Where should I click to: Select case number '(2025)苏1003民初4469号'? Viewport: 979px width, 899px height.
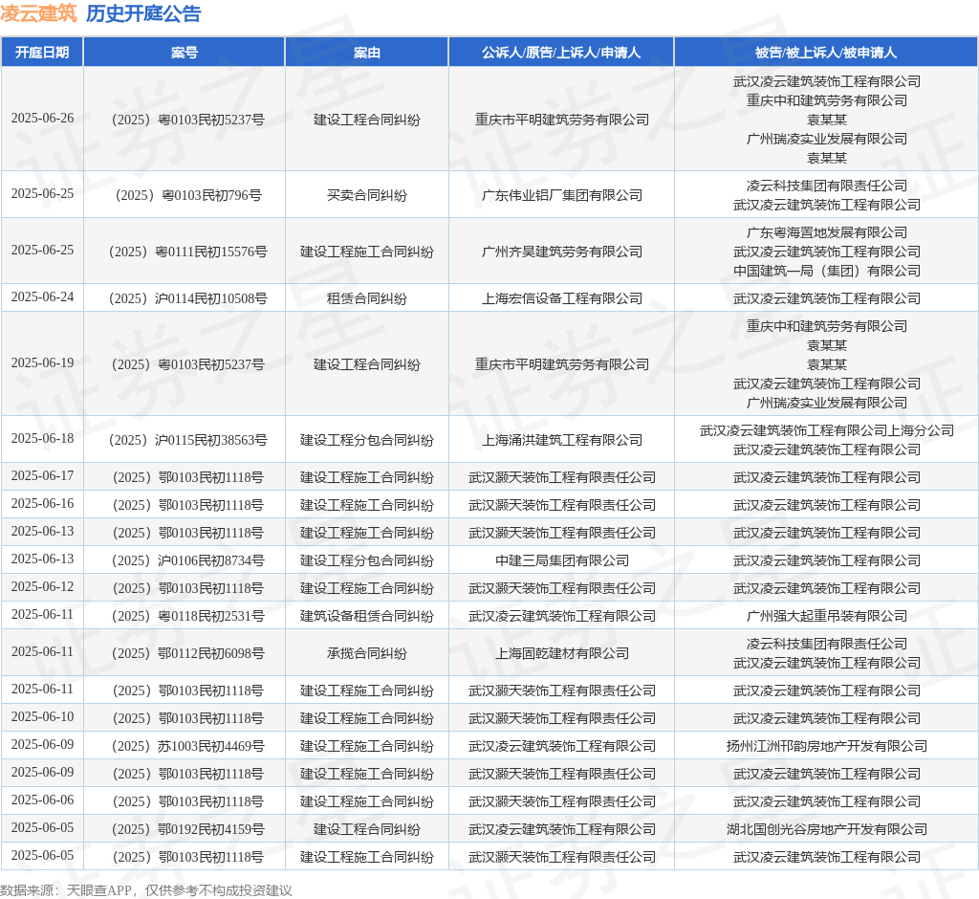(188, 747)
